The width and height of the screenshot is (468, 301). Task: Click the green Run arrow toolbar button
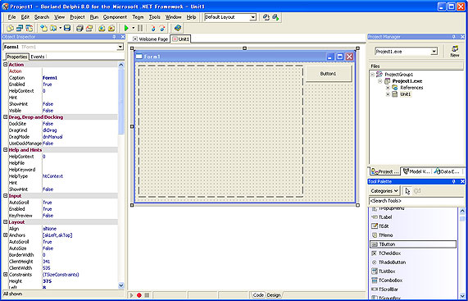click(x=126, y=28)
